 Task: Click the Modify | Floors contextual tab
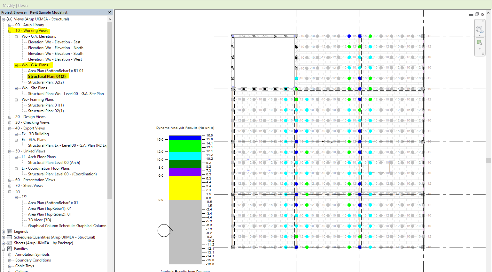pyautogui.click(x=16, y=5)
